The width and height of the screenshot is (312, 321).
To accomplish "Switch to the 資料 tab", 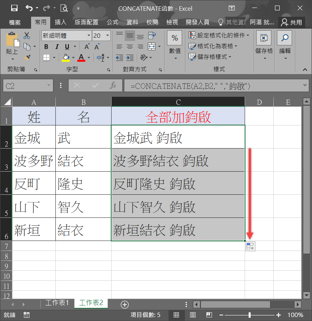I will [x=132, y=22].
